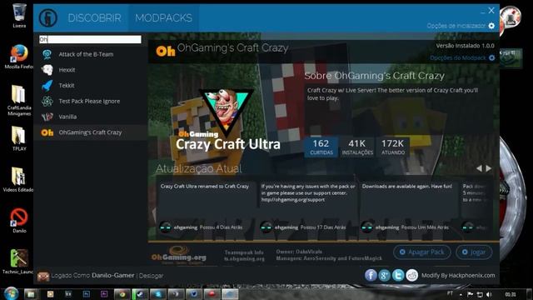
Task: Select the Tekkit modpack
Action: pyautogui.click(x=90, y=86)
